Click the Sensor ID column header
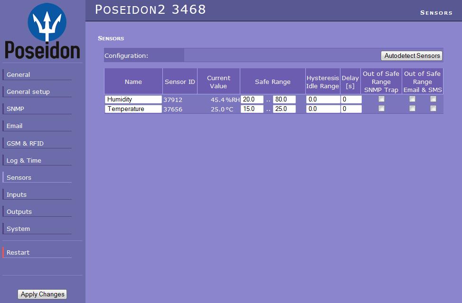This screenshot has width=462, height=303. pyautogui.click(x=180, y=82)
